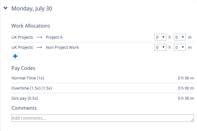Screen dimensions: 197x131
Task: Click the Normal Time total of 0 h 00 m
Action: [186, 78]
